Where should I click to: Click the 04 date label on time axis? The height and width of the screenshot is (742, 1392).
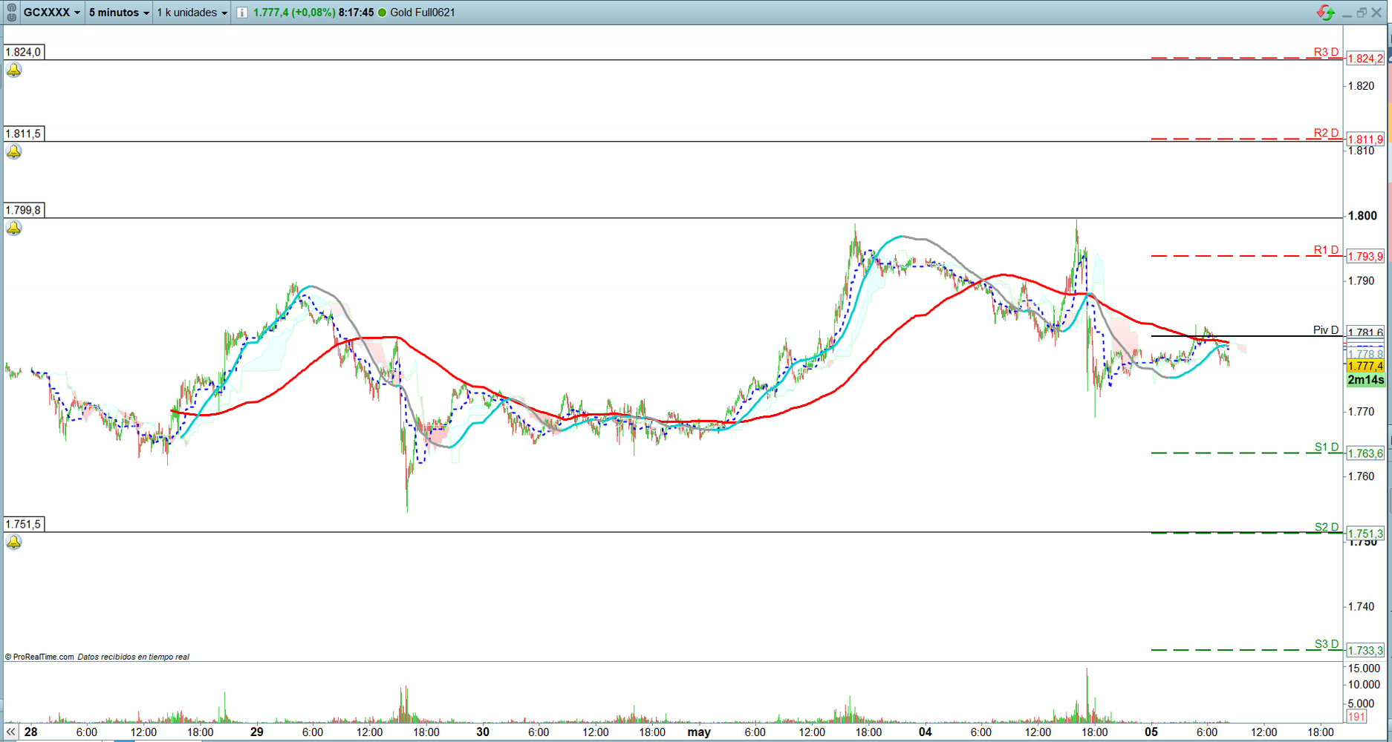tap(925, 732)
